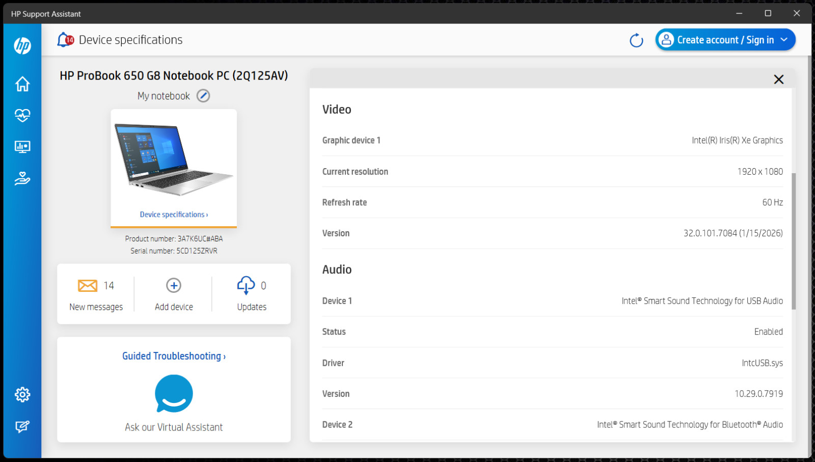Open the heart health check sidebar icon
Viewport: 815px width, 462px height.
[x=22, y=115]
